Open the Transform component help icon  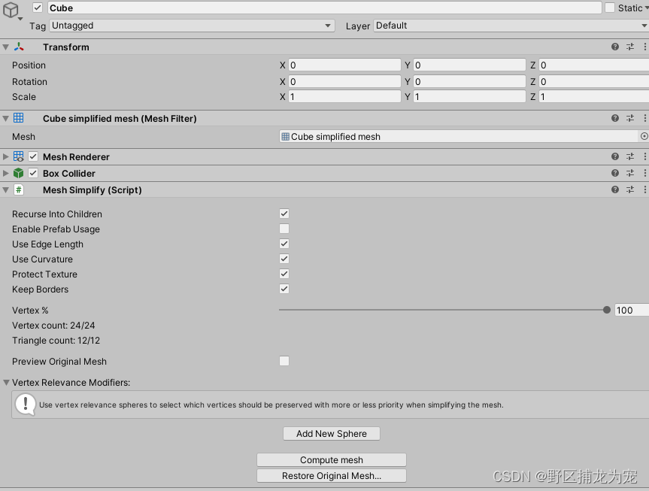click(615, 47)
